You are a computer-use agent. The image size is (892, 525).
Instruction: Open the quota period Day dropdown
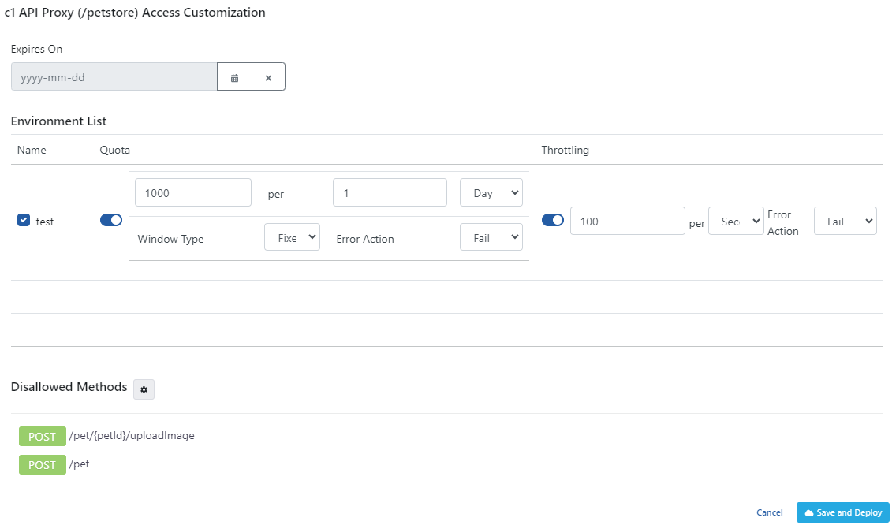tap(491, 192)
